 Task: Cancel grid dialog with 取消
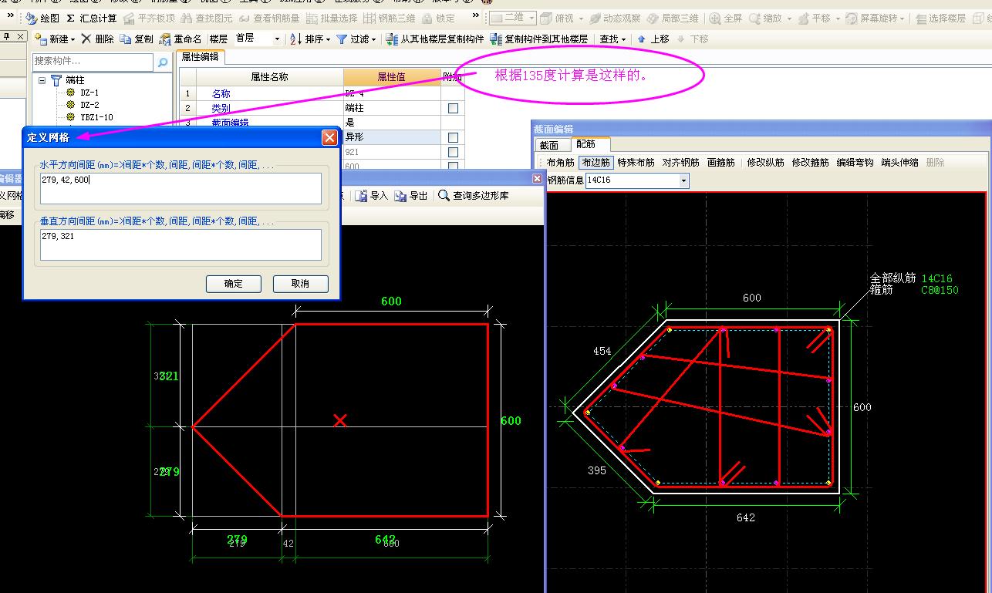300,284
